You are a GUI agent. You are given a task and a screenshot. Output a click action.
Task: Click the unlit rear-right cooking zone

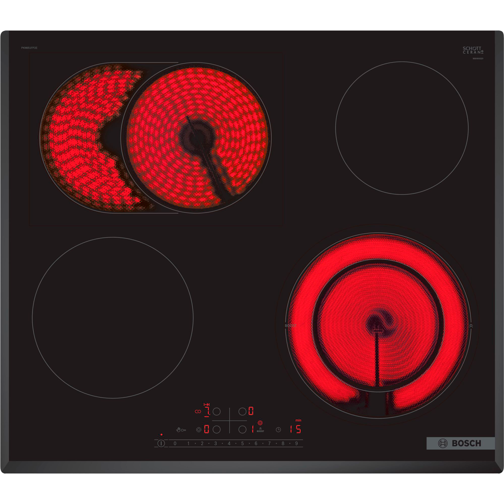coord(402,128)
